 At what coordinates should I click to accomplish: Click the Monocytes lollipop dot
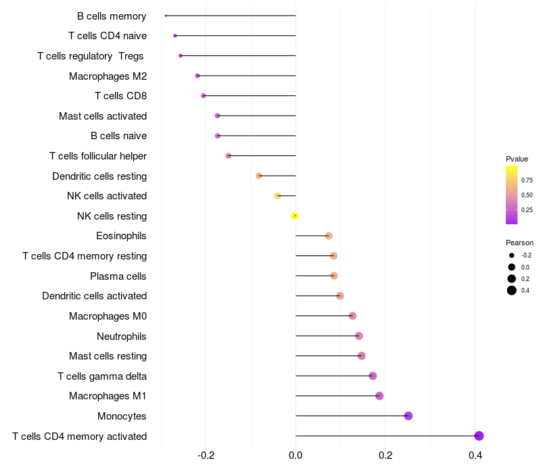point(408,416)
